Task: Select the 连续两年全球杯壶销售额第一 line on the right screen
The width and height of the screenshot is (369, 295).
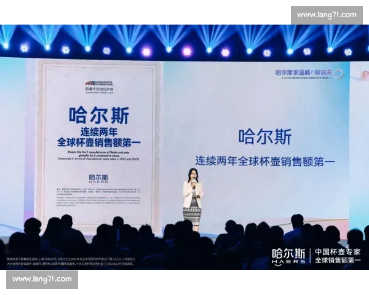Action: click(x=265, y=162)
